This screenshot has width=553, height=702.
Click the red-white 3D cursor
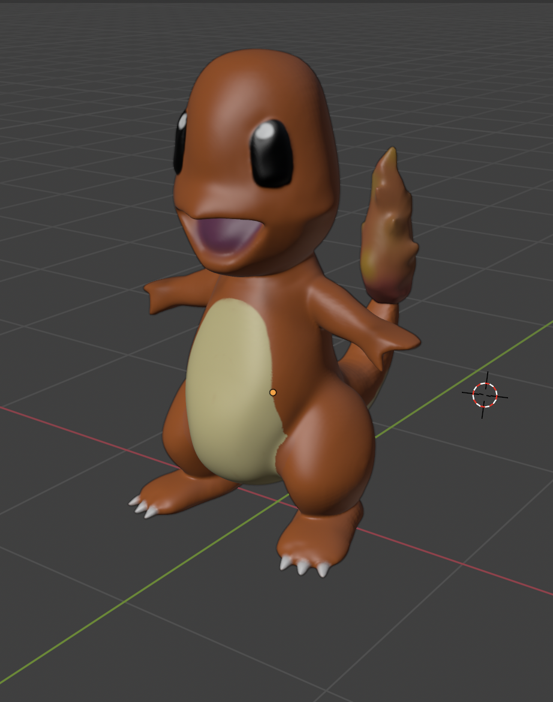click(485, 395)
